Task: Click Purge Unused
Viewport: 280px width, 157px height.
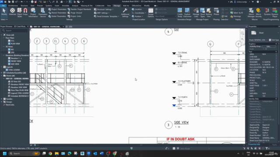Action: (x=75, y=13)
